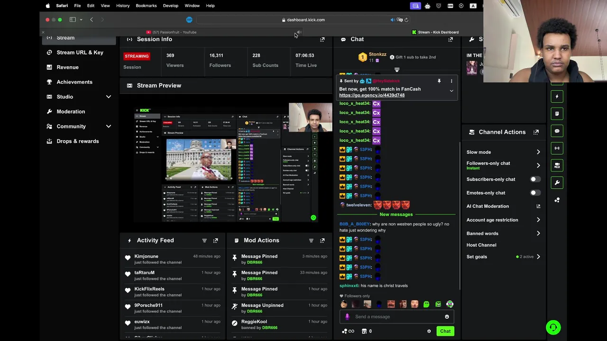Click the Send a message field

click(397, 317)
